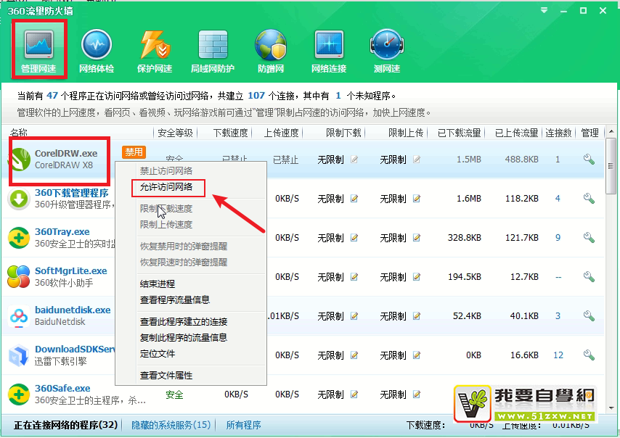Open the 局域网防护 LAN protection tool

click(213, 50)
